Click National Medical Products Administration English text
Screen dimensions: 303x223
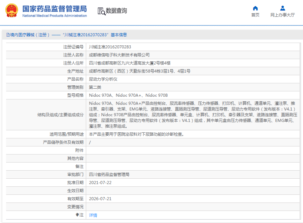tap(55, 16)
